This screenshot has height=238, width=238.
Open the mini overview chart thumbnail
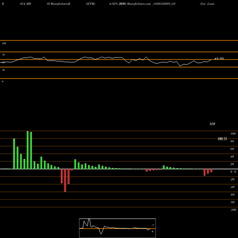click(x=118, y=228)
